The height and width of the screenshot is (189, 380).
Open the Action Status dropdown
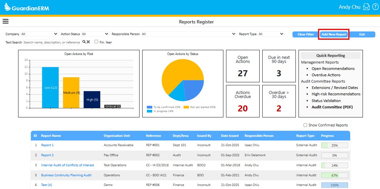[95, 34]
